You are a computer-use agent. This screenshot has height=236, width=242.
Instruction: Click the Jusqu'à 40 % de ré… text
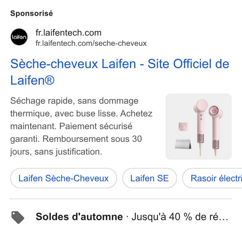click(x=180, y=217)
